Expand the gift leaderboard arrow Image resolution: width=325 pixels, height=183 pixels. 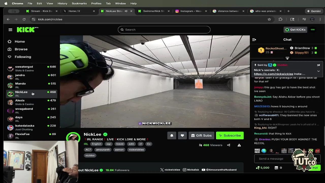(287, 58)
